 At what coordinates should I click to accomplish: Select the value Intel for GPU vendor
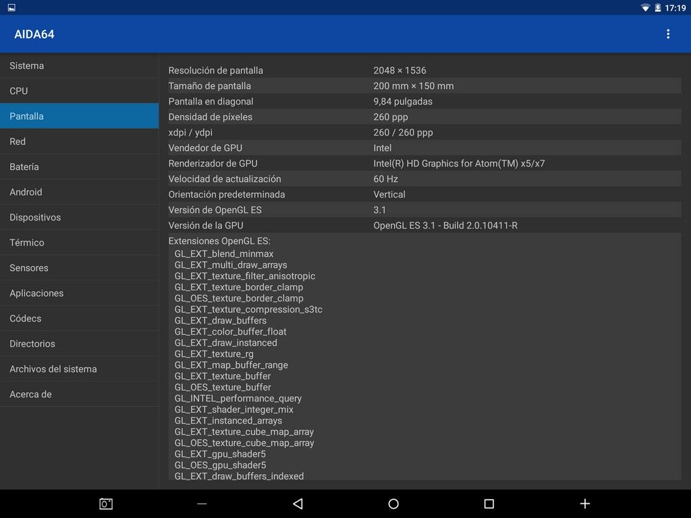(383, 148)
